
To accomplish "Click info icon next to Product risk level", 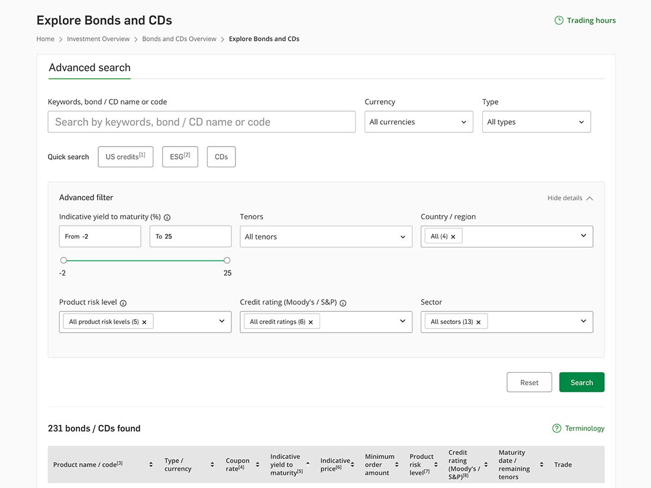I will [123, 303].
